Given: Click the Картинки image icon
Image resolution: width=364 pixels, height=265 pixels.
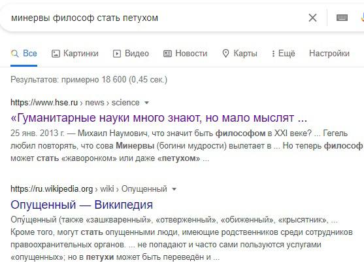Looking at the screenshot, I should 56,54.
